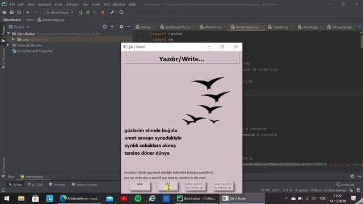Click the UTF-8 encoding status

click(x=288, y=190)
